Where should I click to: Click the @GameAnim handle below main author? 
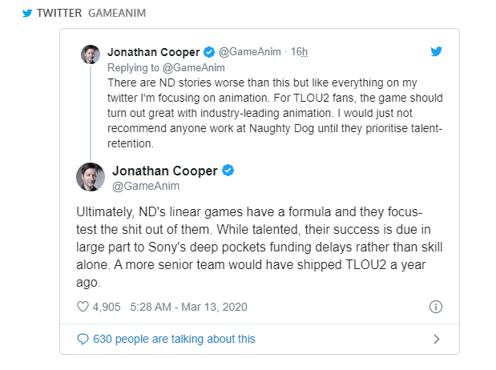click(x=146, y=186)
